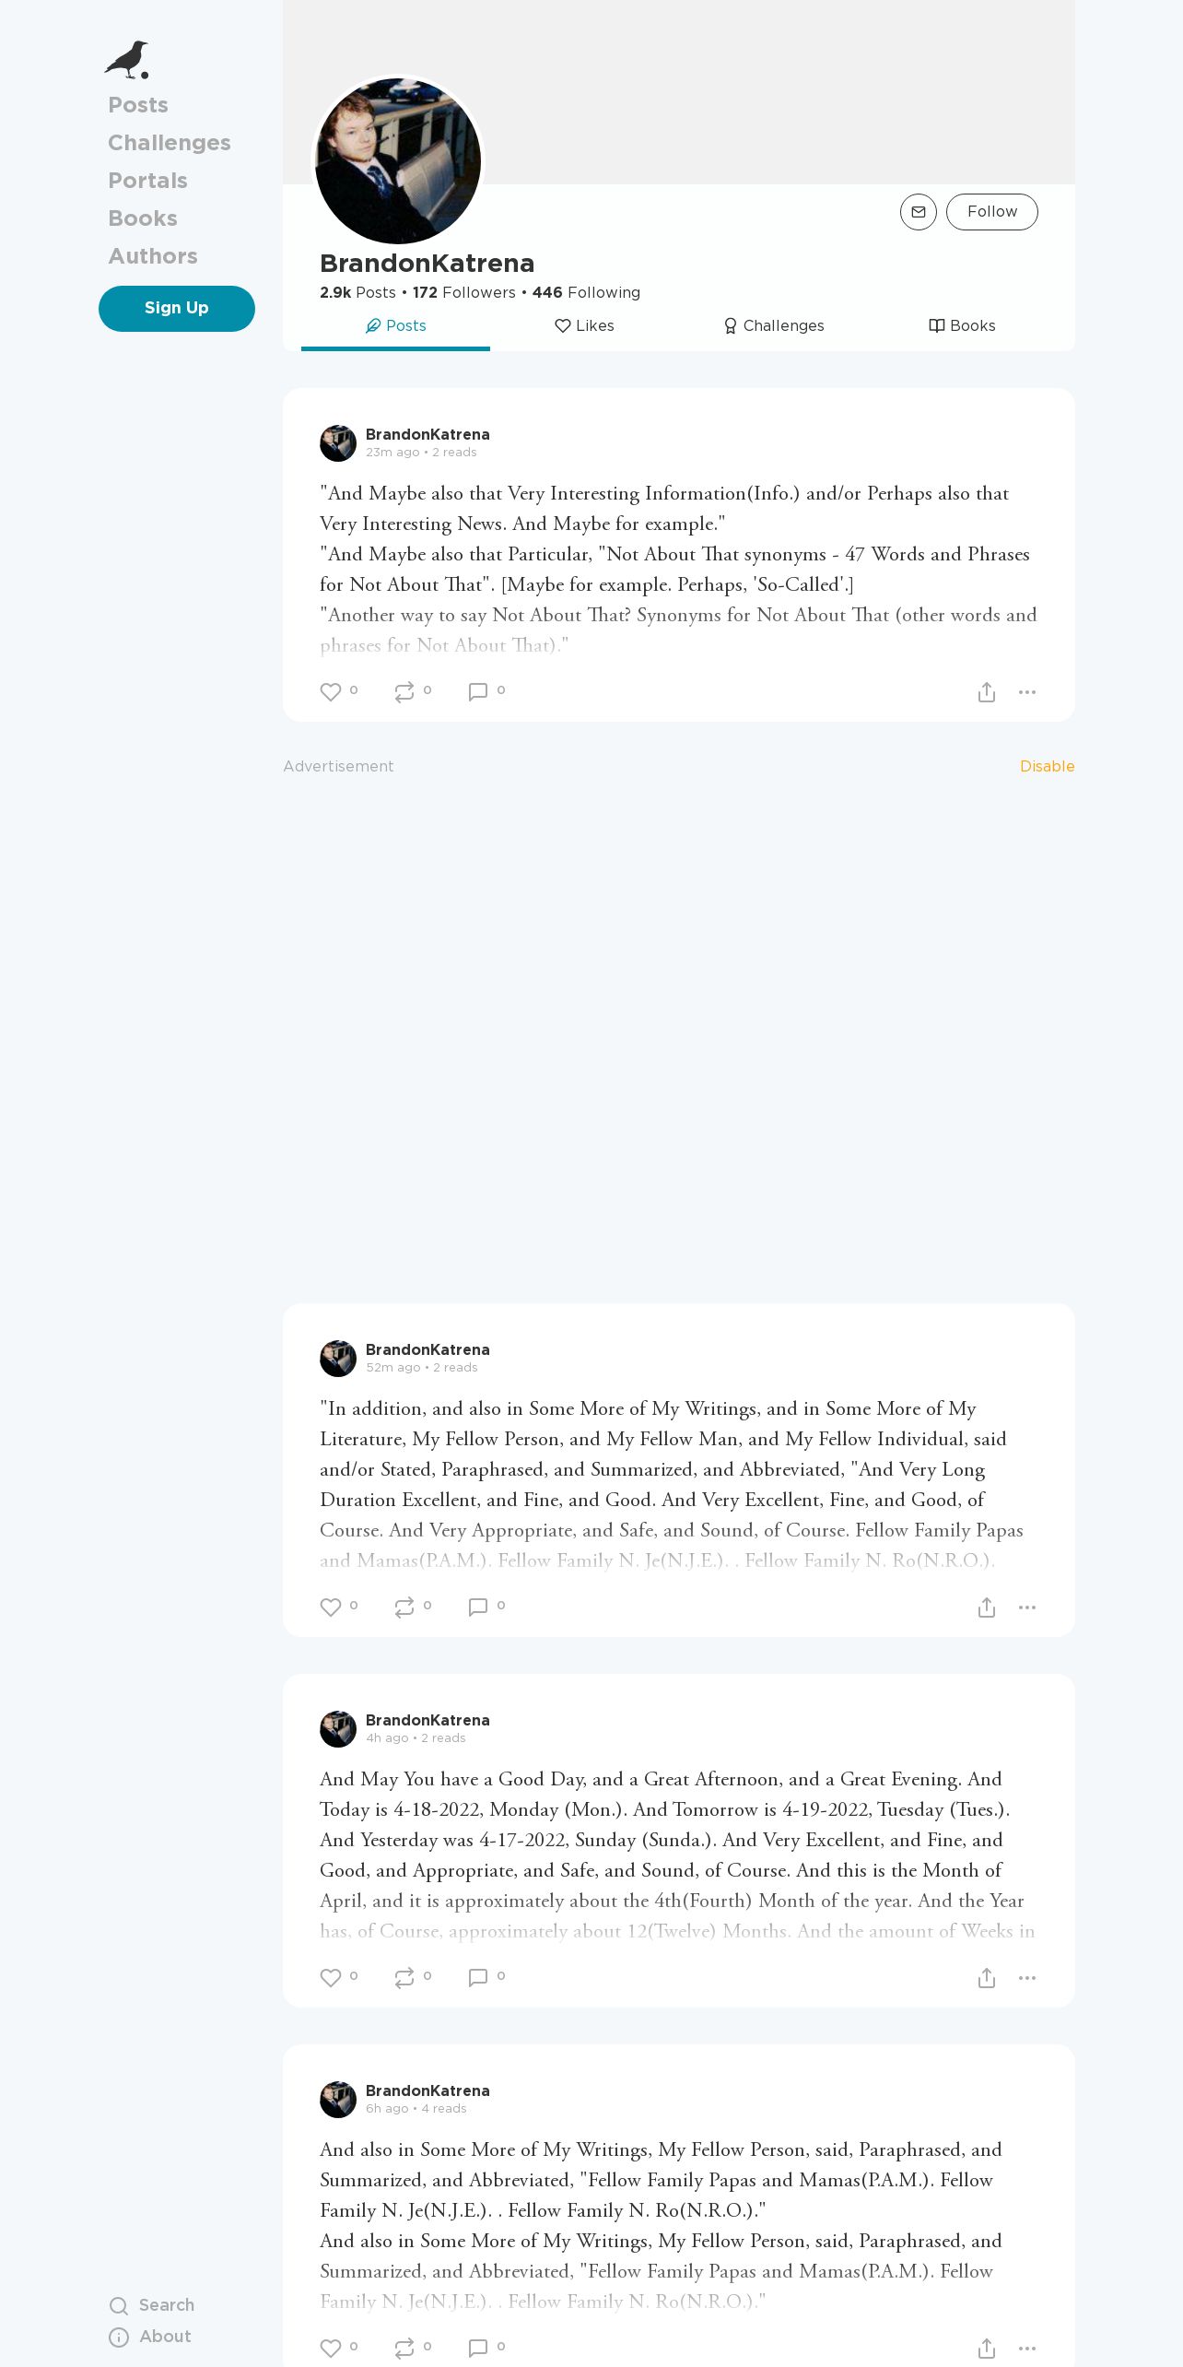Like the 23m ago post
Screen dimensions: 1183x2367
(x=331, y=692)
